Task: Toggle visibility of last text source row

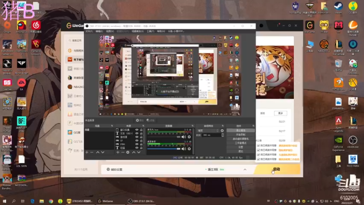Action: [137, 148]
